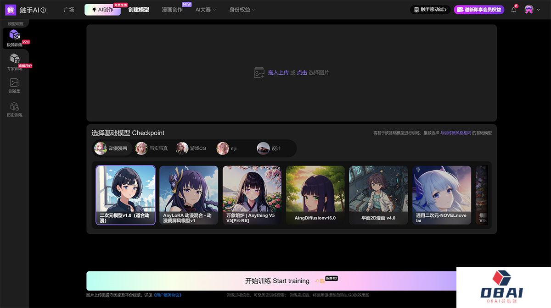This screenshot has width=551, height=308.
Task: Click the 拖入上传 link
Action: tap(278, 72)
